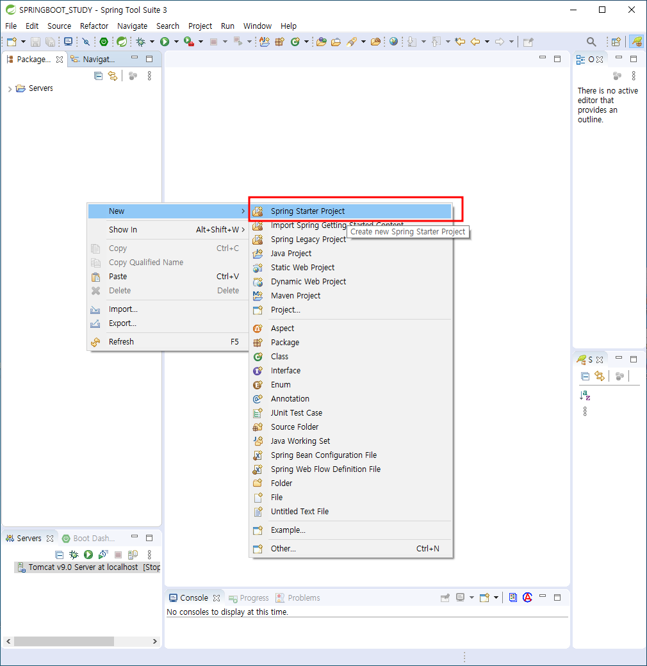
Task: Choose Maven Project in New submenu
Action: [351, 296]
